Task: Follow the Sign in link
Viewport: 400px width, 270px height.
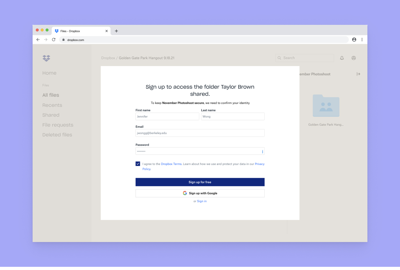Action: [202, 201]
